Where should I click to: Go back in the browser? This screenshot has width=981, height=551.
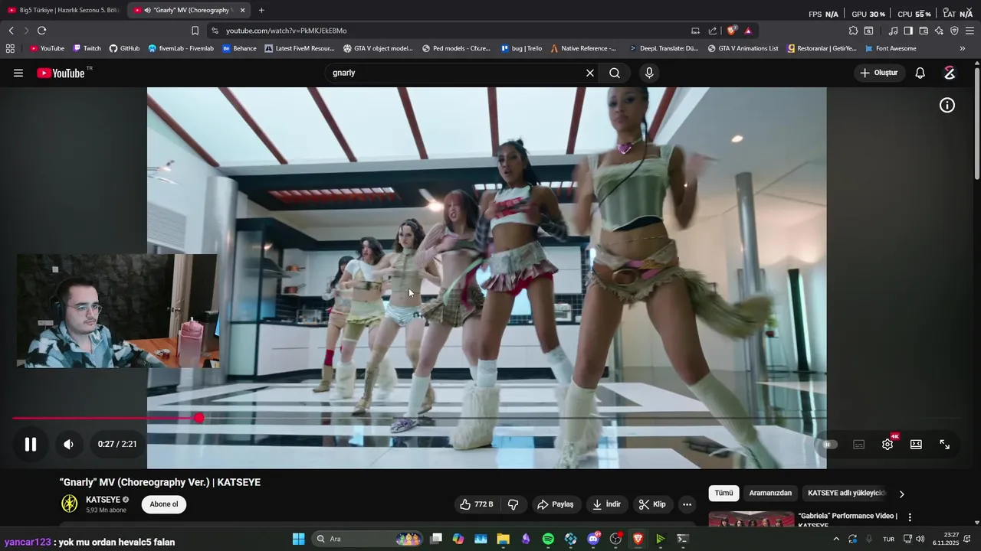(11, 31)
